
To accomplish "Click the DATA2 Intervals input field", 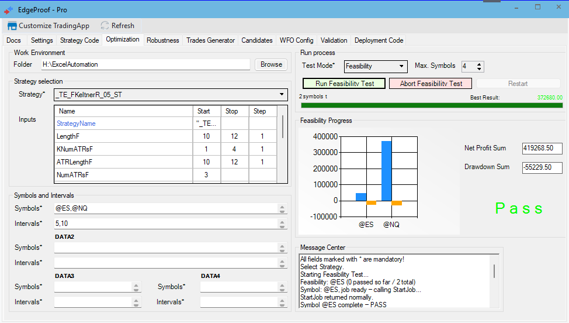I will (166, 263).
